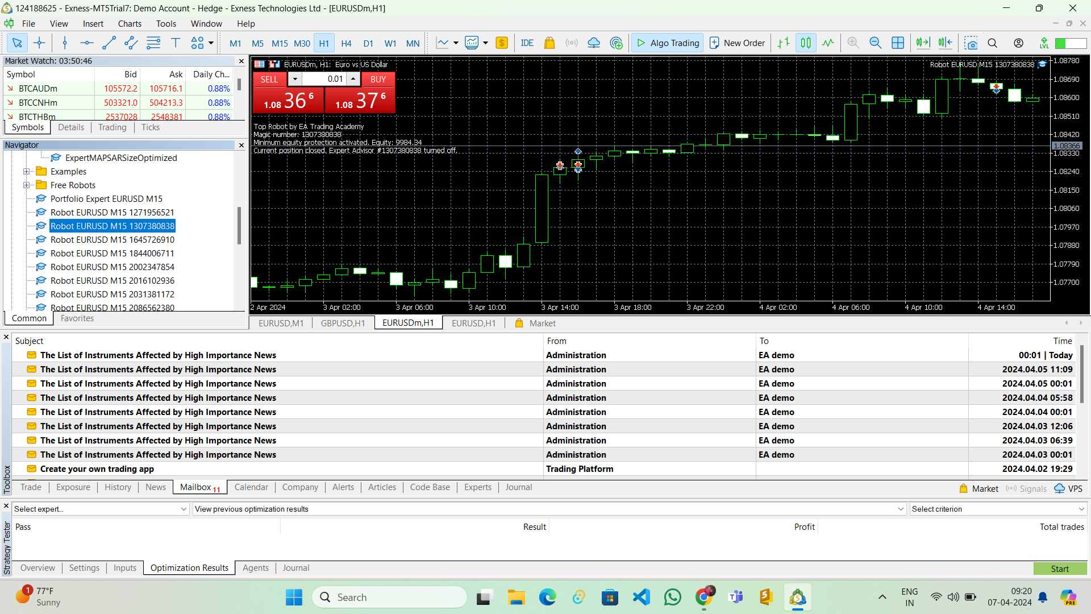This screenshot has height=614, width=1091.
Task: Open the Market shopping bag icon
Action: point(549,43)
